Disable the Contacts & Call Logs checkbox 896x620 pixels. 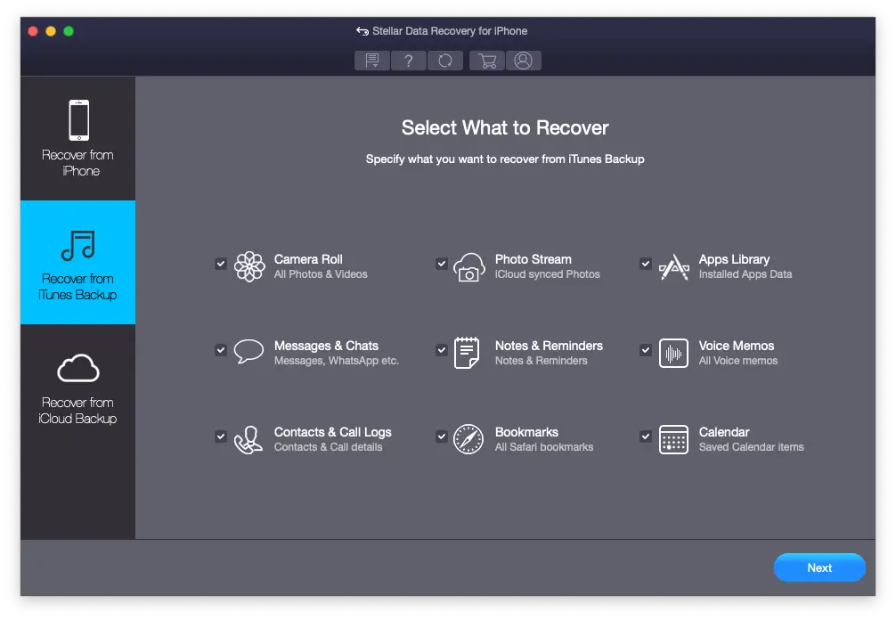pos(221,436)
